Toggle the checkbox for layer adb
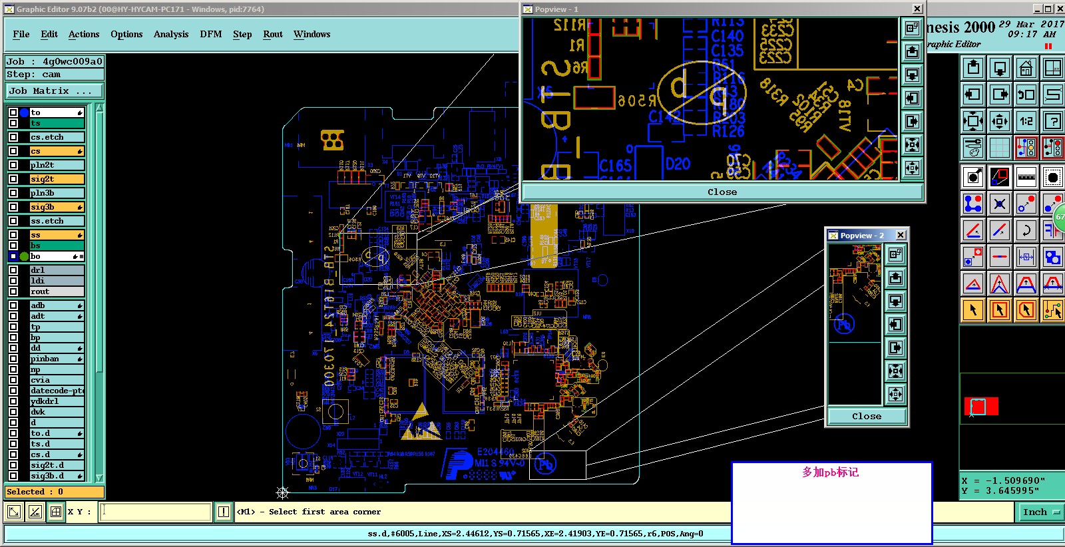The height and width of the screenshot is (547, 1065). coord(13,305)
